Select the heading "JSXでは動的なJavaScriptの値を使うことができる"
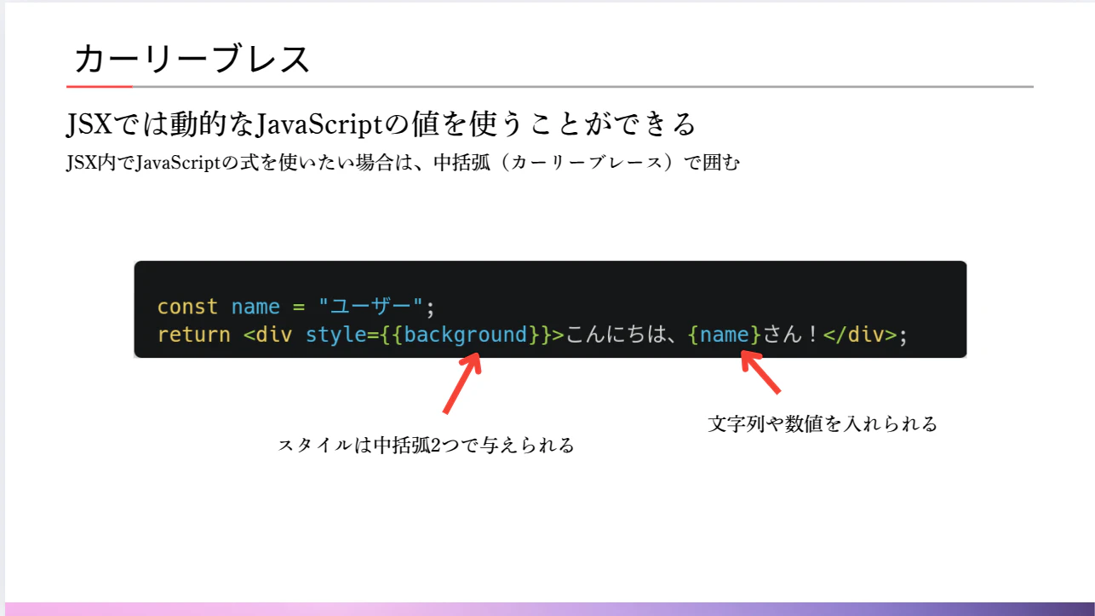The image size is (1095, 616). pos(381,124)
